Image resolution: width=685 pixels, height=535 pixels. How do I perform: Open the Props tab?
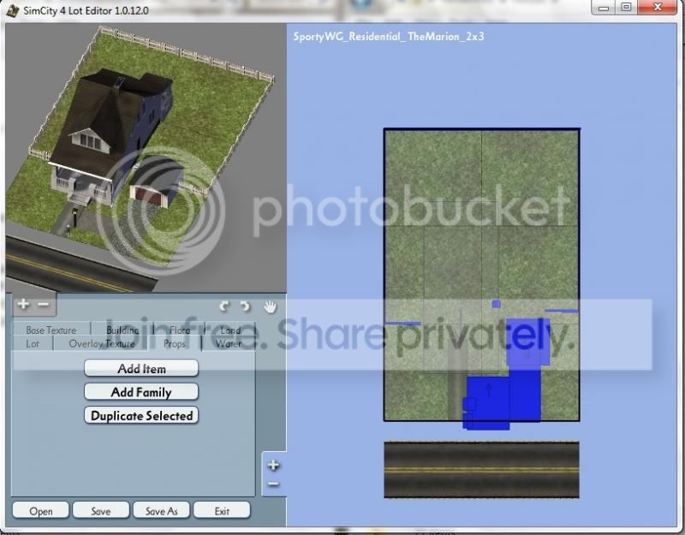coord(175,344)
